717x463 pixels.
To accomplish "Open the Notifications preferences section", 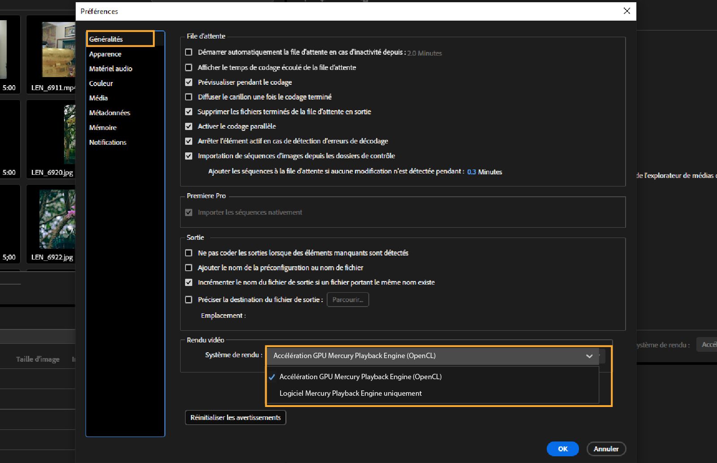I will click(x=108, y=142).
